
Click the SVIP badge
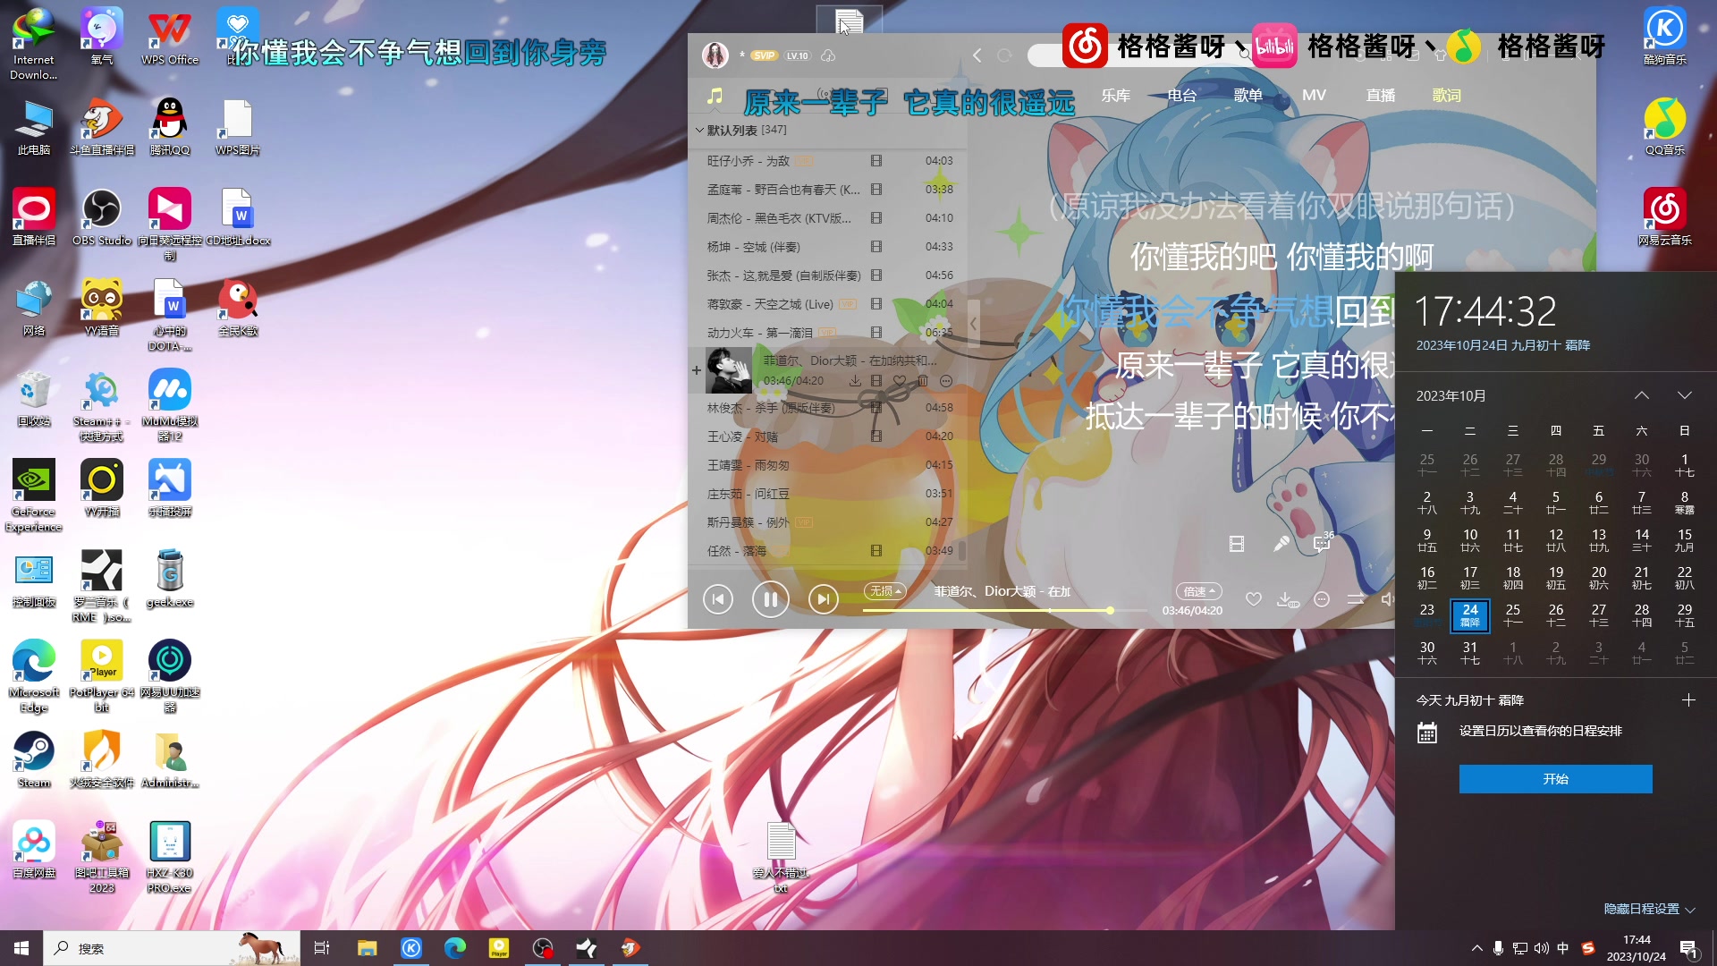[763, 55]
